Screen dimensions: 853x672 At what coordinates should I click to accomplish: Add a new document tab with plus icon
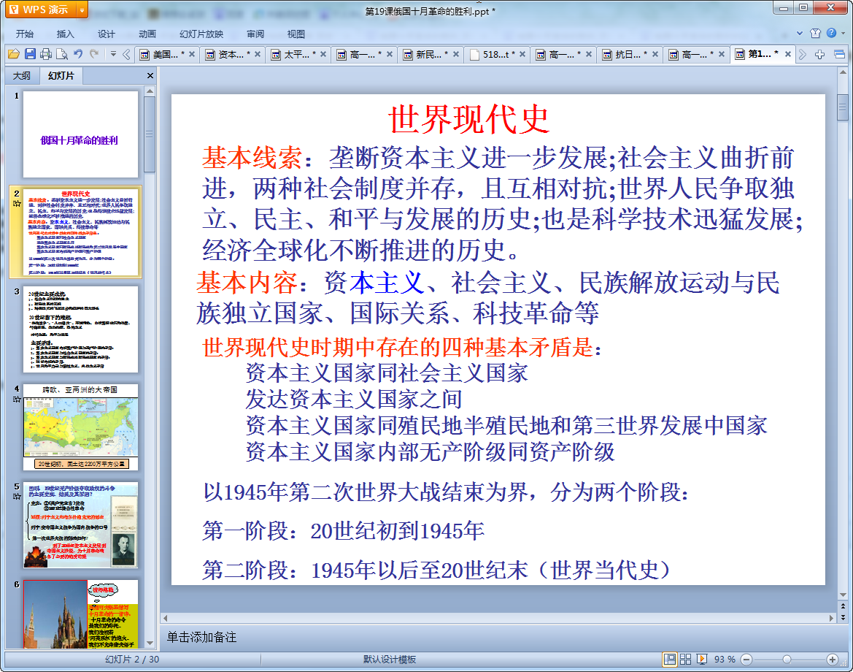click(820, 54)
